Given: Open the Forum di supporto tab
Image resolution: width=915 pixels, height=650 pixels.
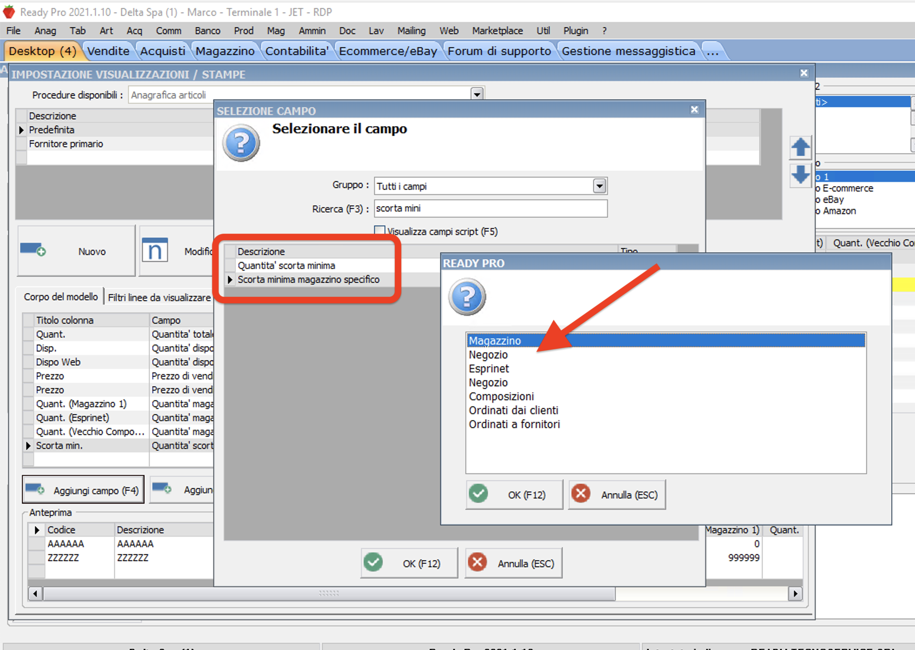Looking at the screenshot, I should [x=499, y=51].
